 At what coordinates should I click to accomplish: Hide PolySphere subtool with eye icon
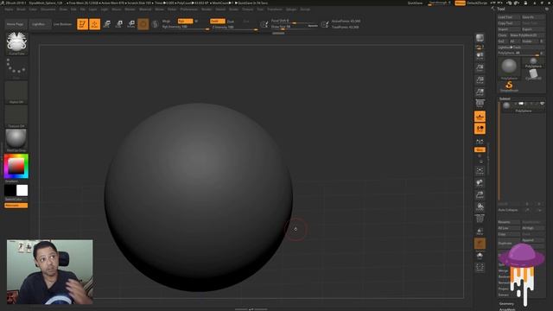click(542, 104)
